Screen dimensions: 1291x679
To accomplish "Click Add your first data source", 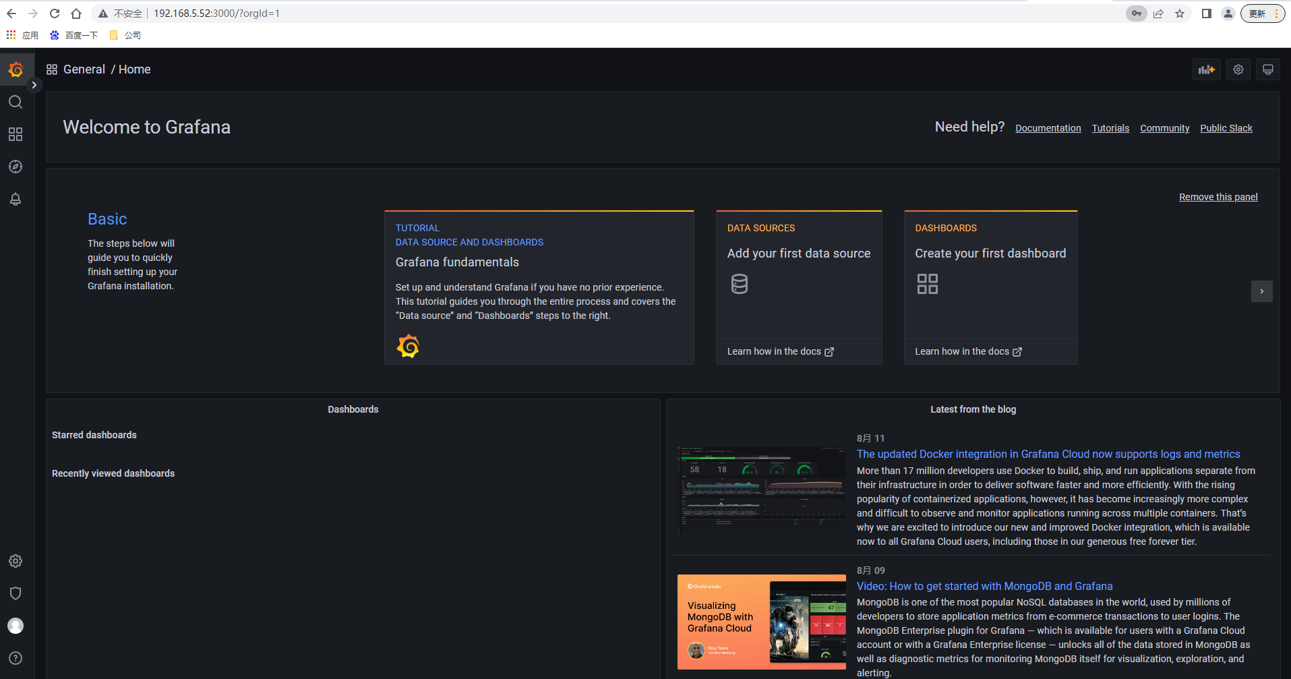I will point(799,254).
